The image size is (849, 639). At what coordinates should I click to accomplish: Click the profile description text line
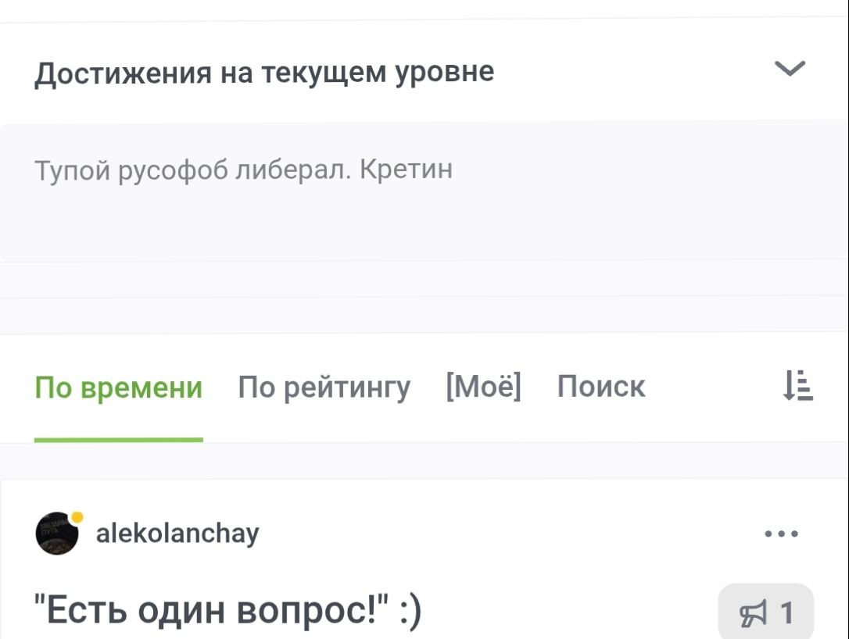pos(244,170)
